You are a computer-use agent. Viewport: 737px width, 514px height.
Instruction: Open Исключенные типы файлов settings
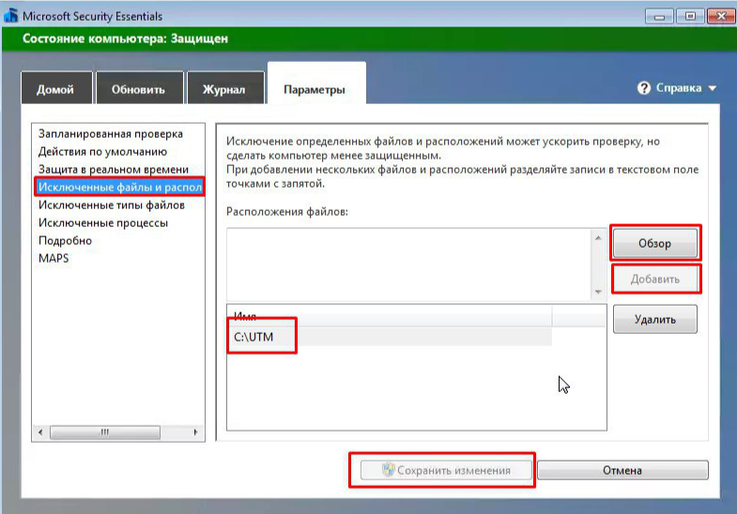click(x=112, y=205)
